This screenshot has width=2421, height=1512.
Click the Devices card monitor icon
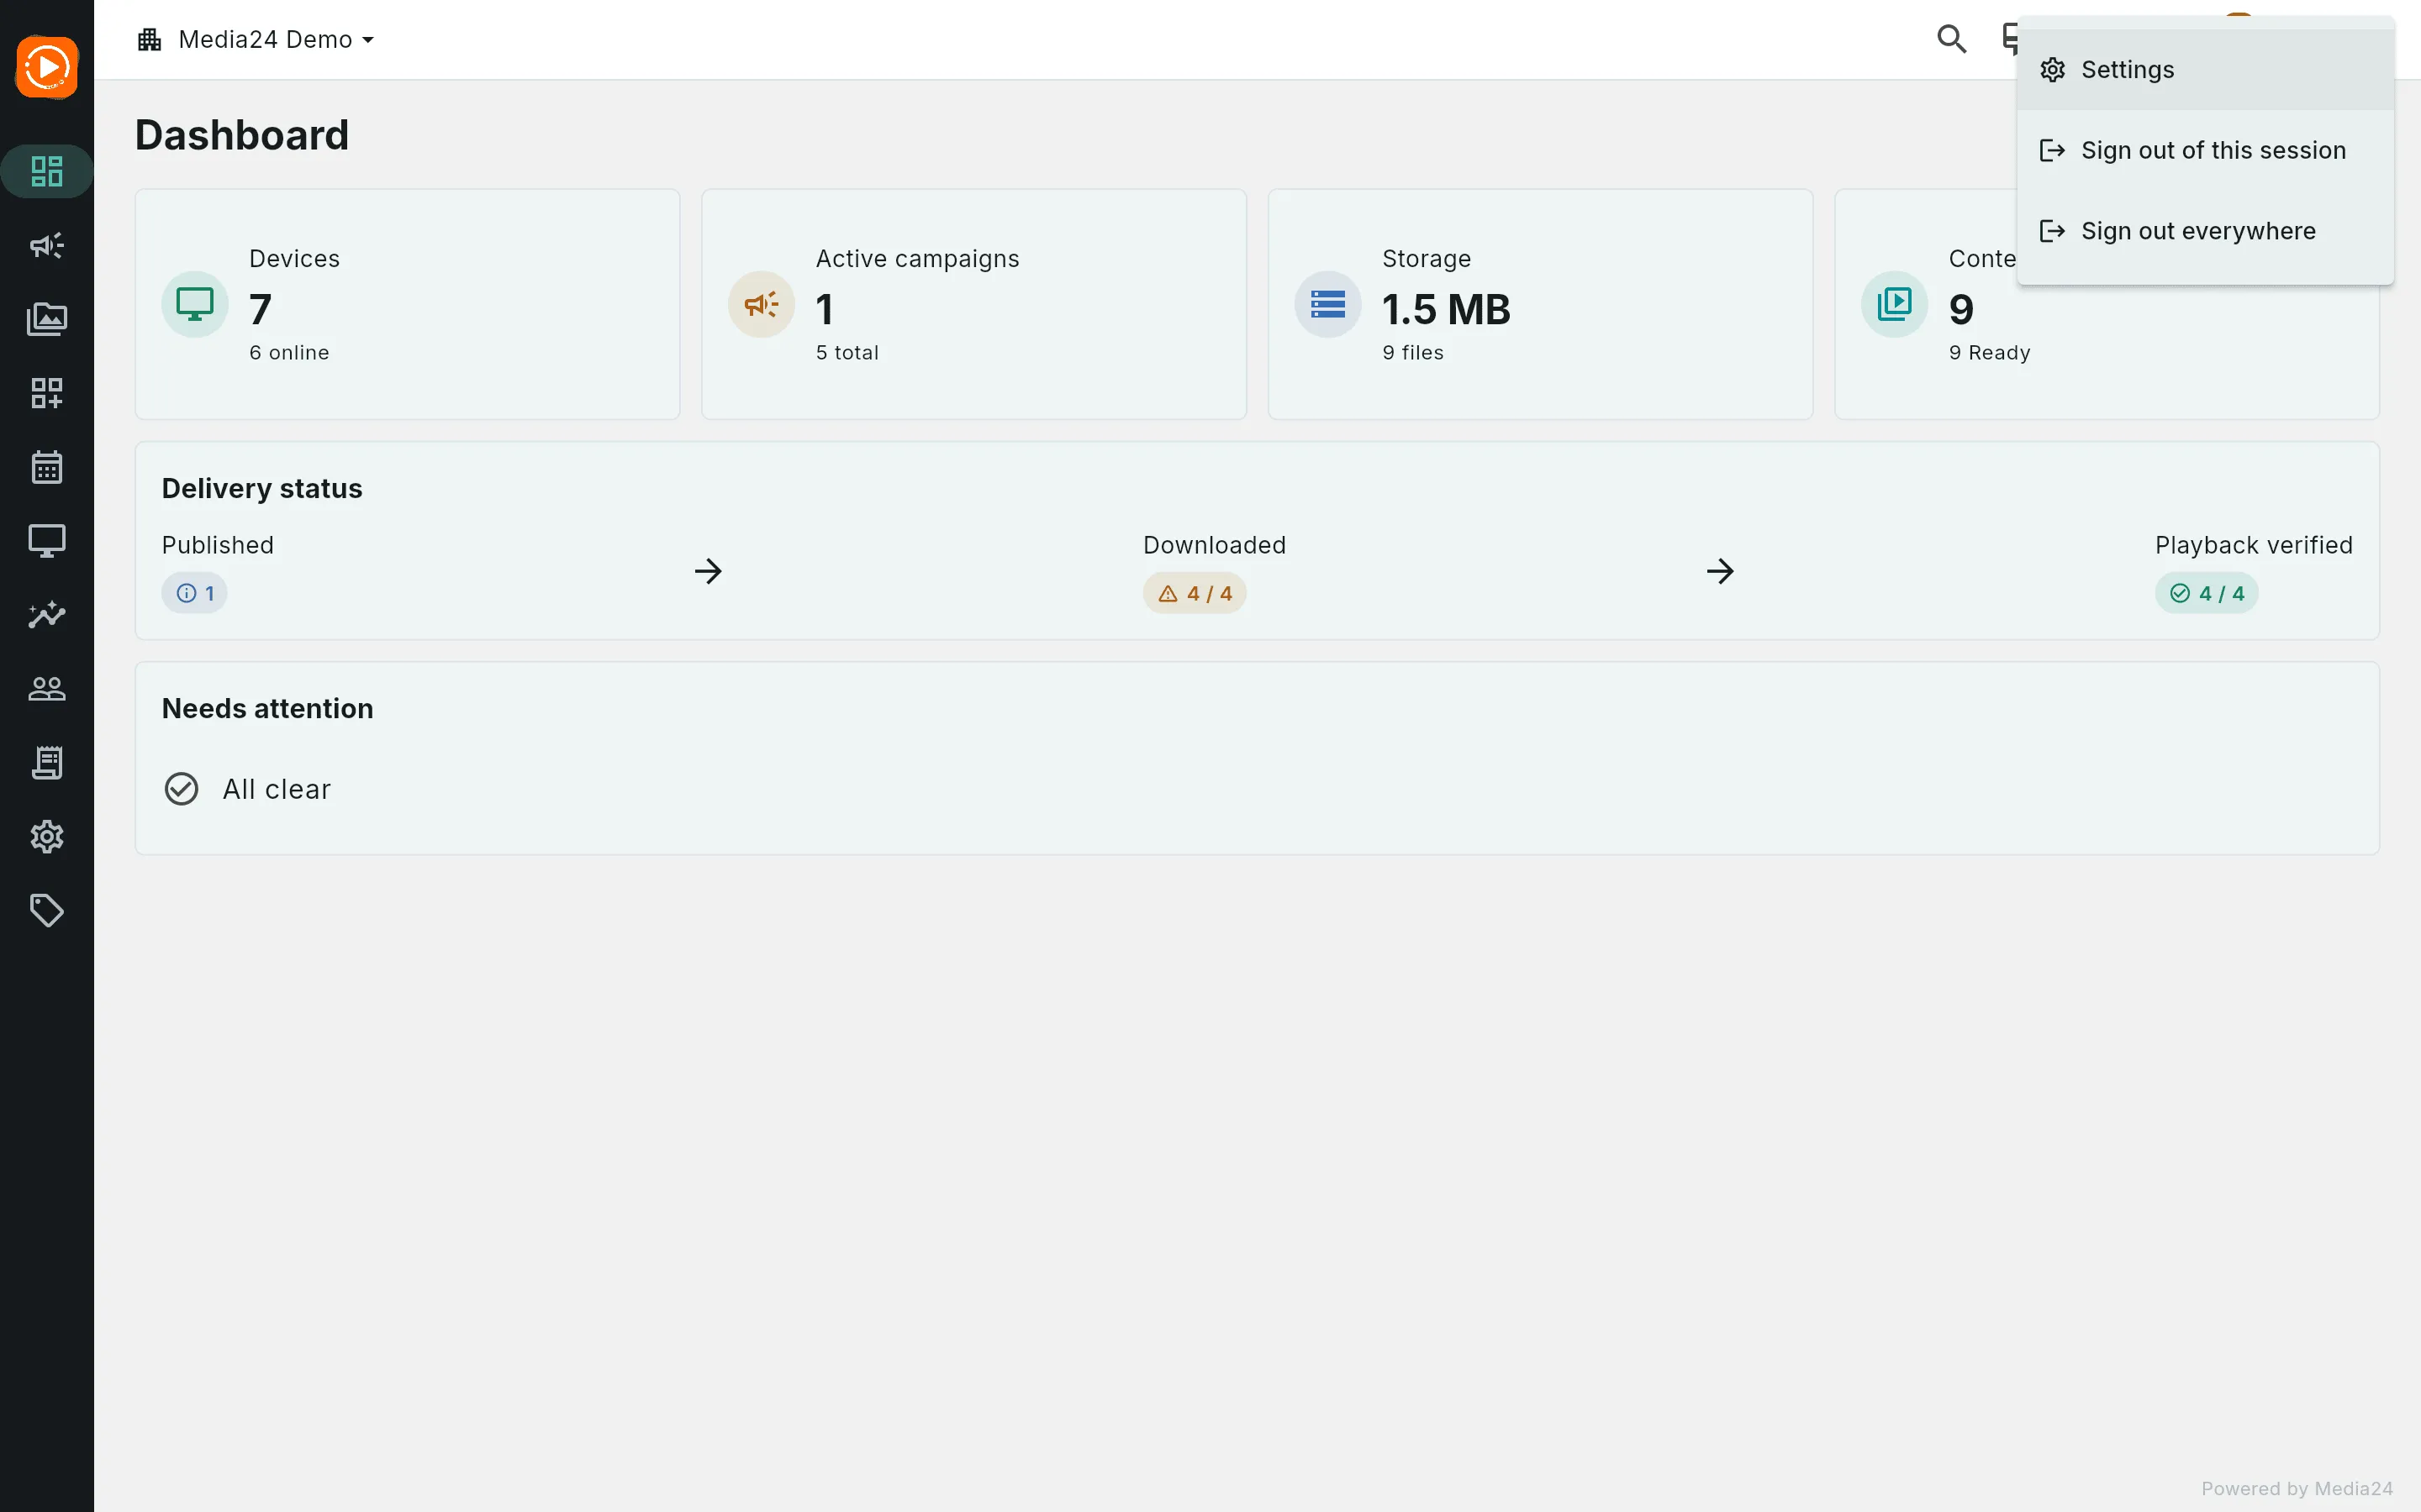tap(195, 304)
